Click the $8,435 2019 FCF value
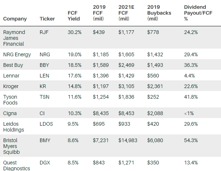 [x=101, y=113]
